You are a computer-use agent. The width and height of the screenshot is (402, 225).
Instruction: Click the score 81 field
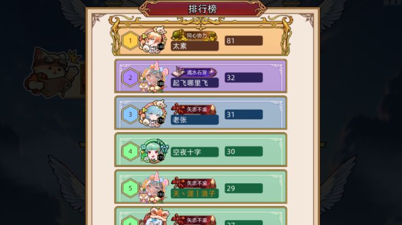click(x=243, y=41)
